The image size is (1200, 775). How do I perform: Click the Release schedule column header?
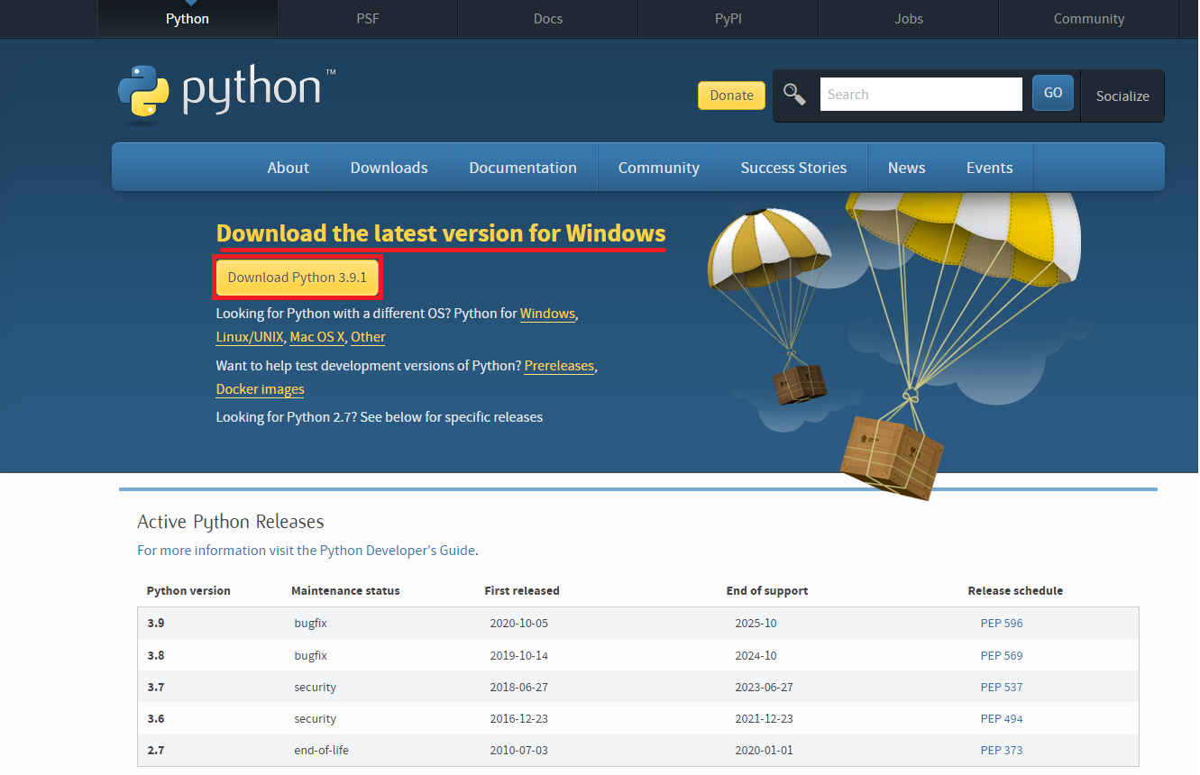click(1015, 591)
